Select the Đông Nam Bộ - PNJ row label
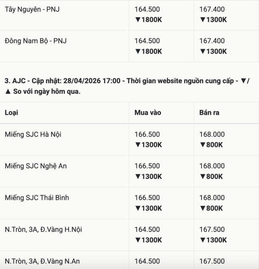This screenshot has height=269, width=259. [x=36, y=41]
